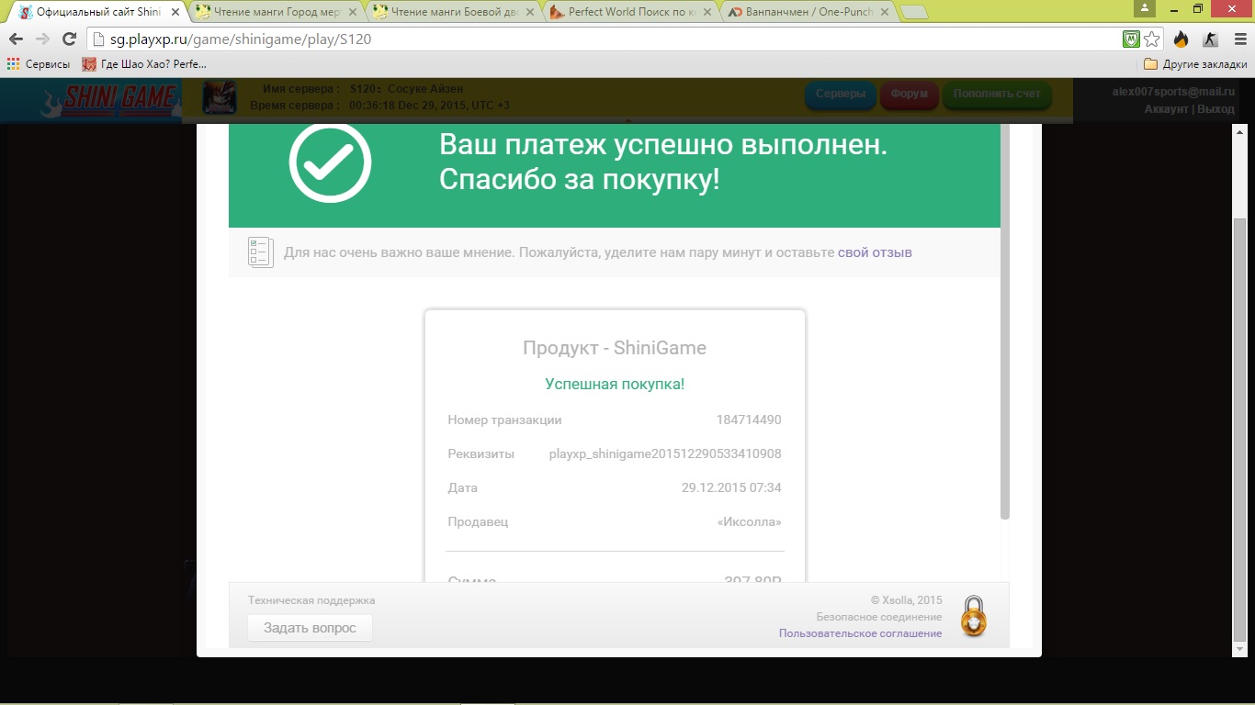
Task: Click the 'Продукт - ShiniGame' heading
Action: [x=615, y=348]
